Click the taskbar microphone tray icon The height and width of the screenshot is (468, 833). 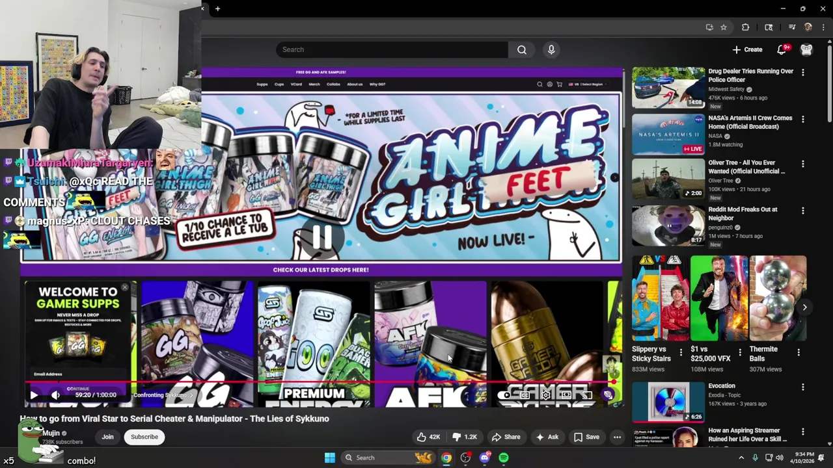755,458
